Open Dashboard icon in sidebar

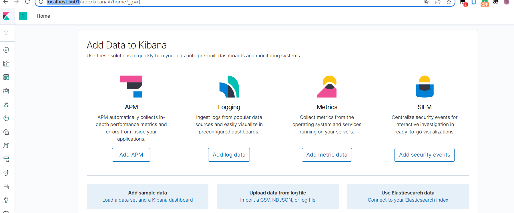pyautogui.click(x=6, y=77)
